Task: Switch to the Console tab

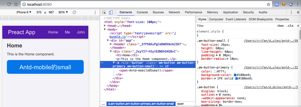Action: coord(142,12)
